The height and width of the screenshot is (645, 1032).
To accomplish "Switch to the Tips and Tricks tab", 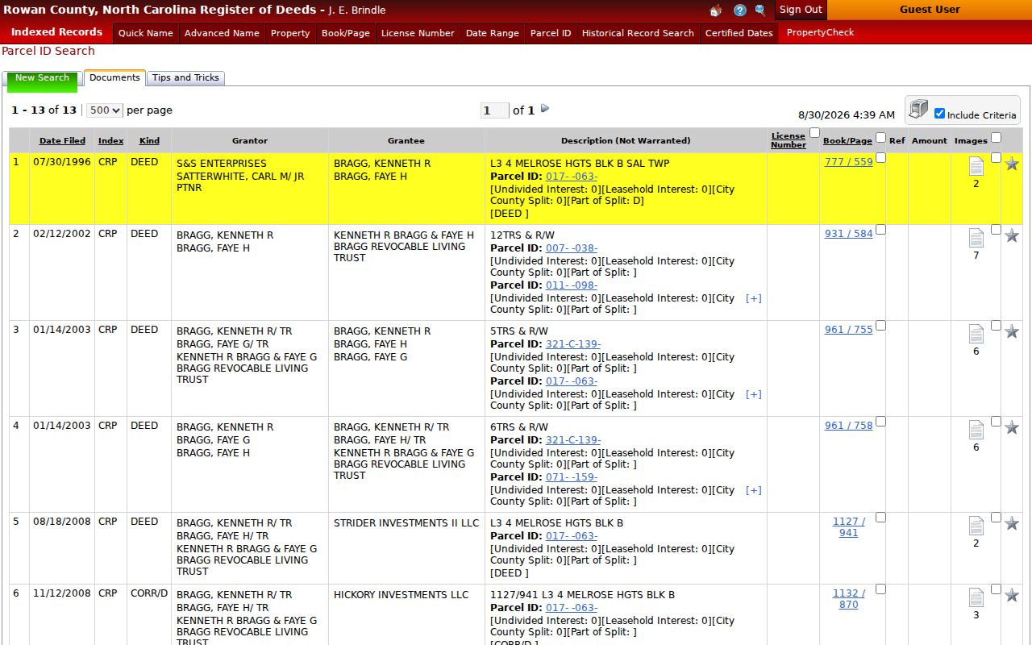I will pyautogui.click(x=185, y=77).
